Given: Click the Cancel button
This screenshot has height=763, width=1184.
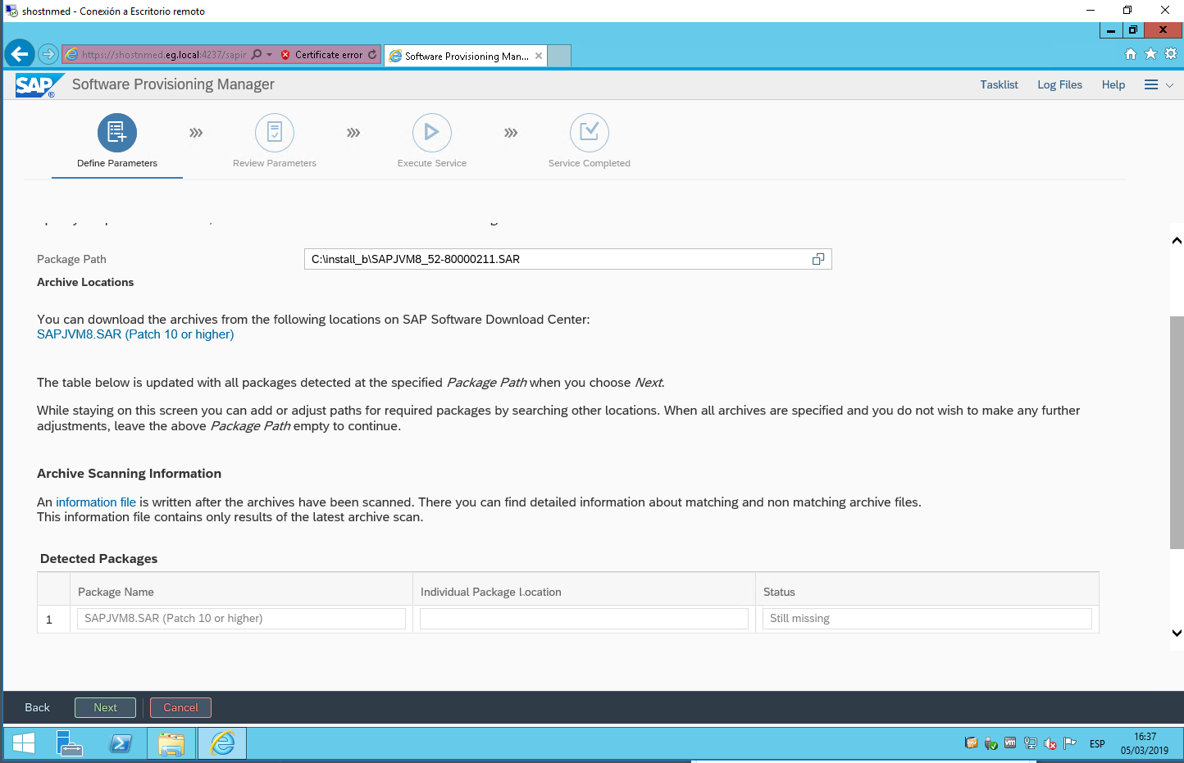Looking at the screenshot, I should pos(180,707).
